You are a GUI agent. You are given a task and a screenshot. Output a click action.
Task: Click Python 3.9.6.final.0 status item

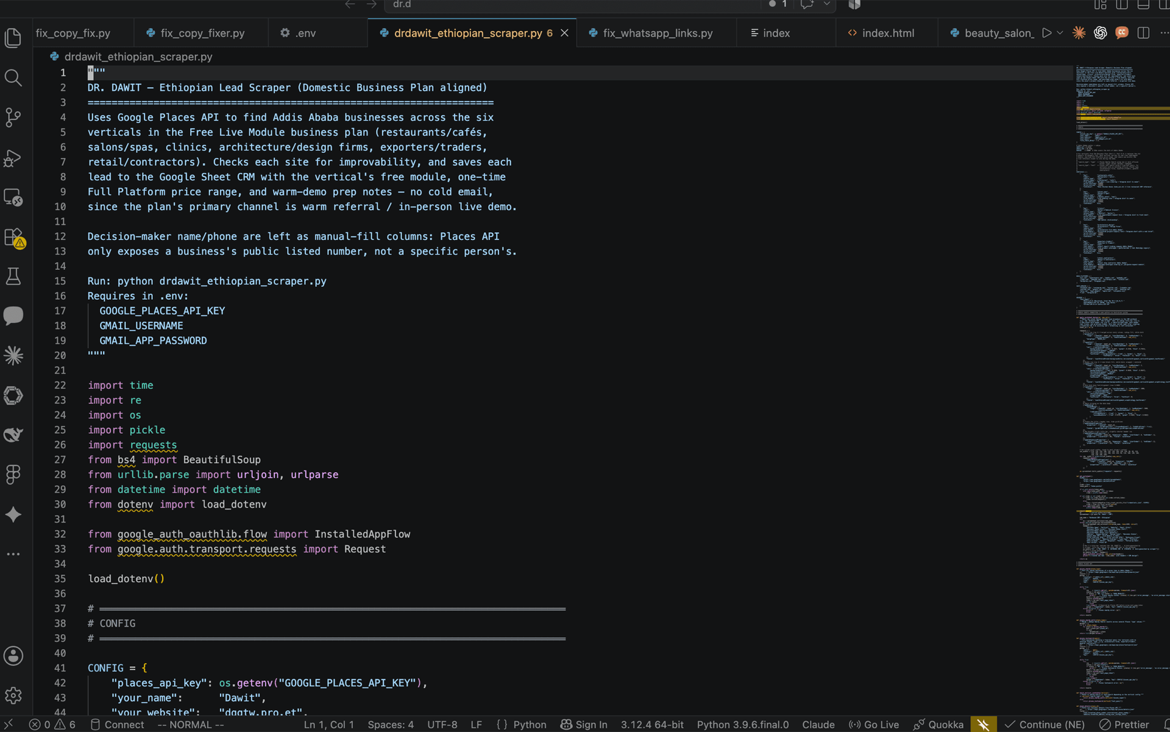tap(742, 724)
